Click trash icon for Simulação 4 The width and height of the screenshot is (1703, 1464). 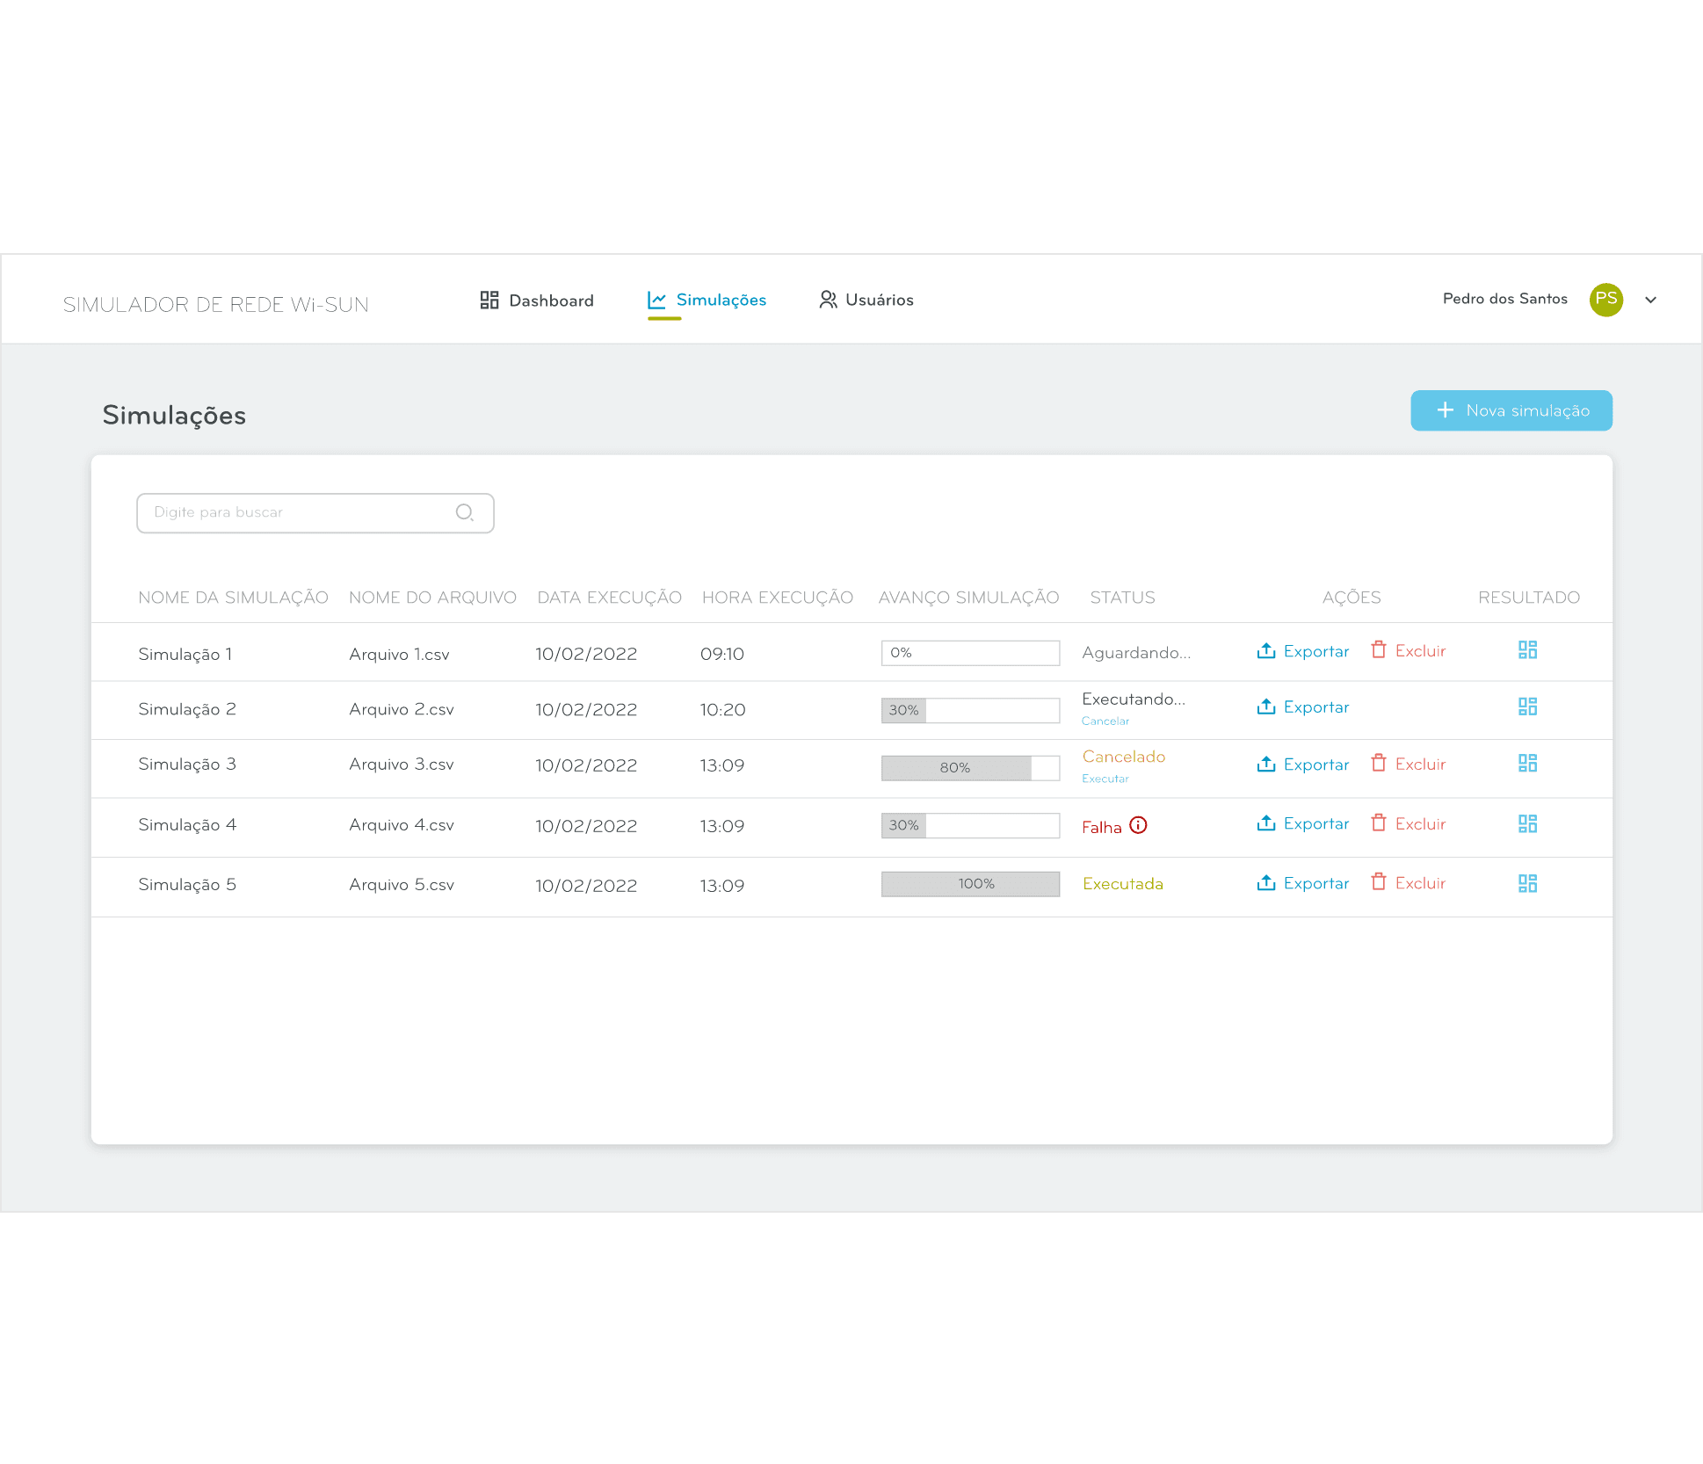(x=1379, y=823)
